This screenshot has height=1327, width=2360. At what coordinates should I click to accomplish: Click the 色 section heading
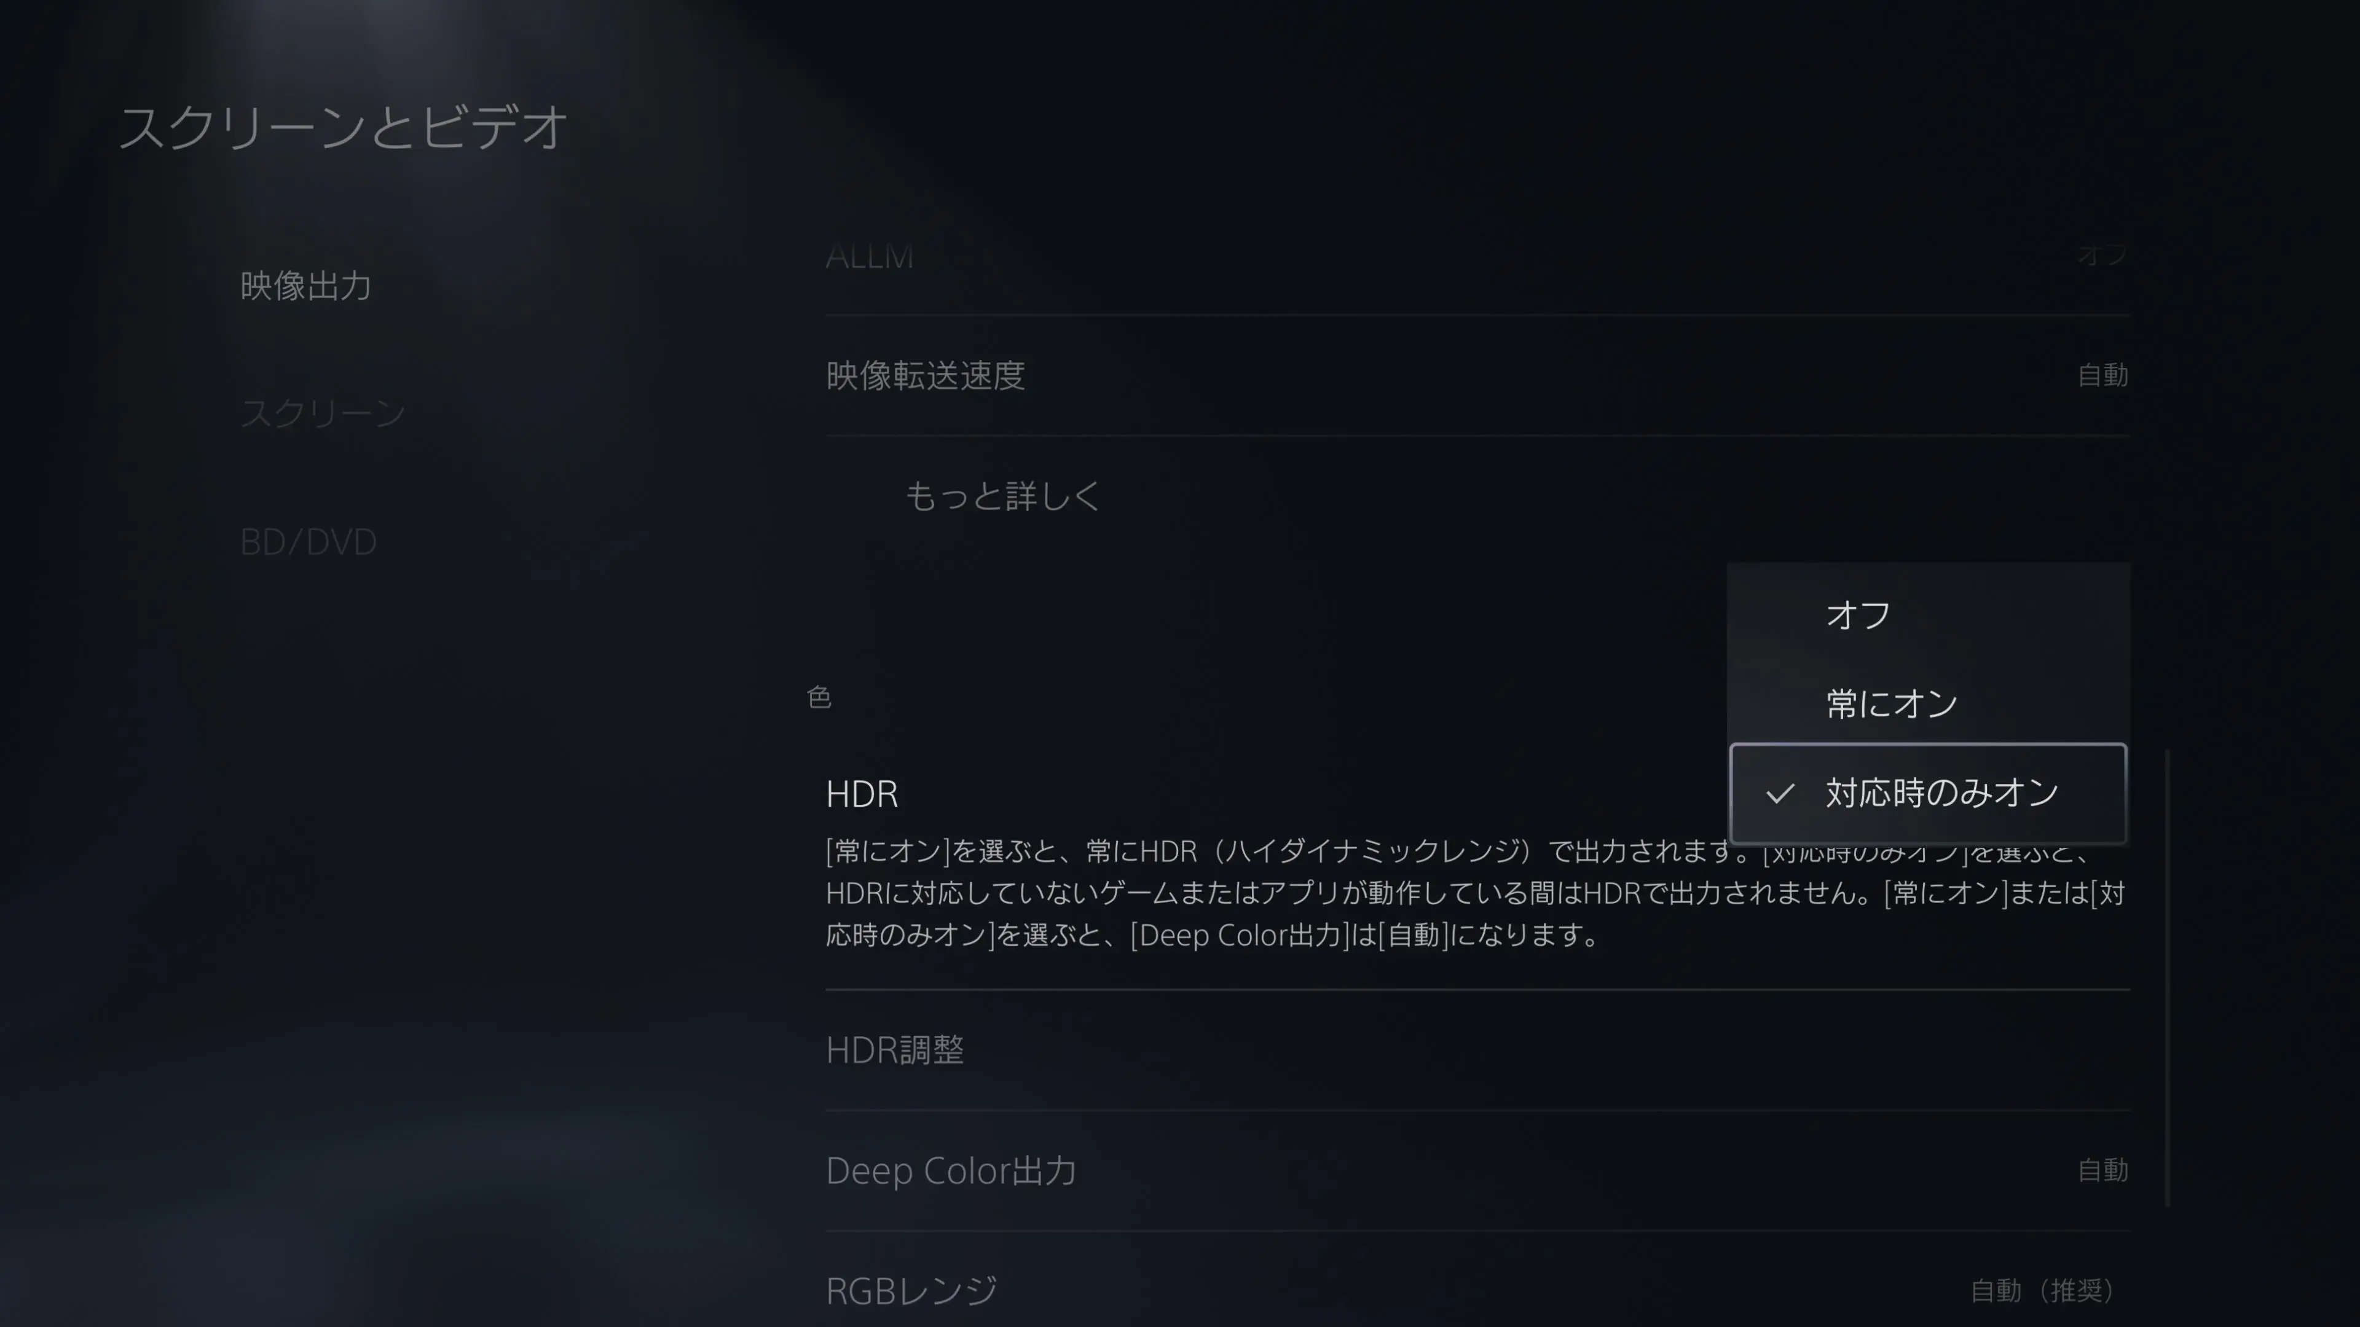819,698
